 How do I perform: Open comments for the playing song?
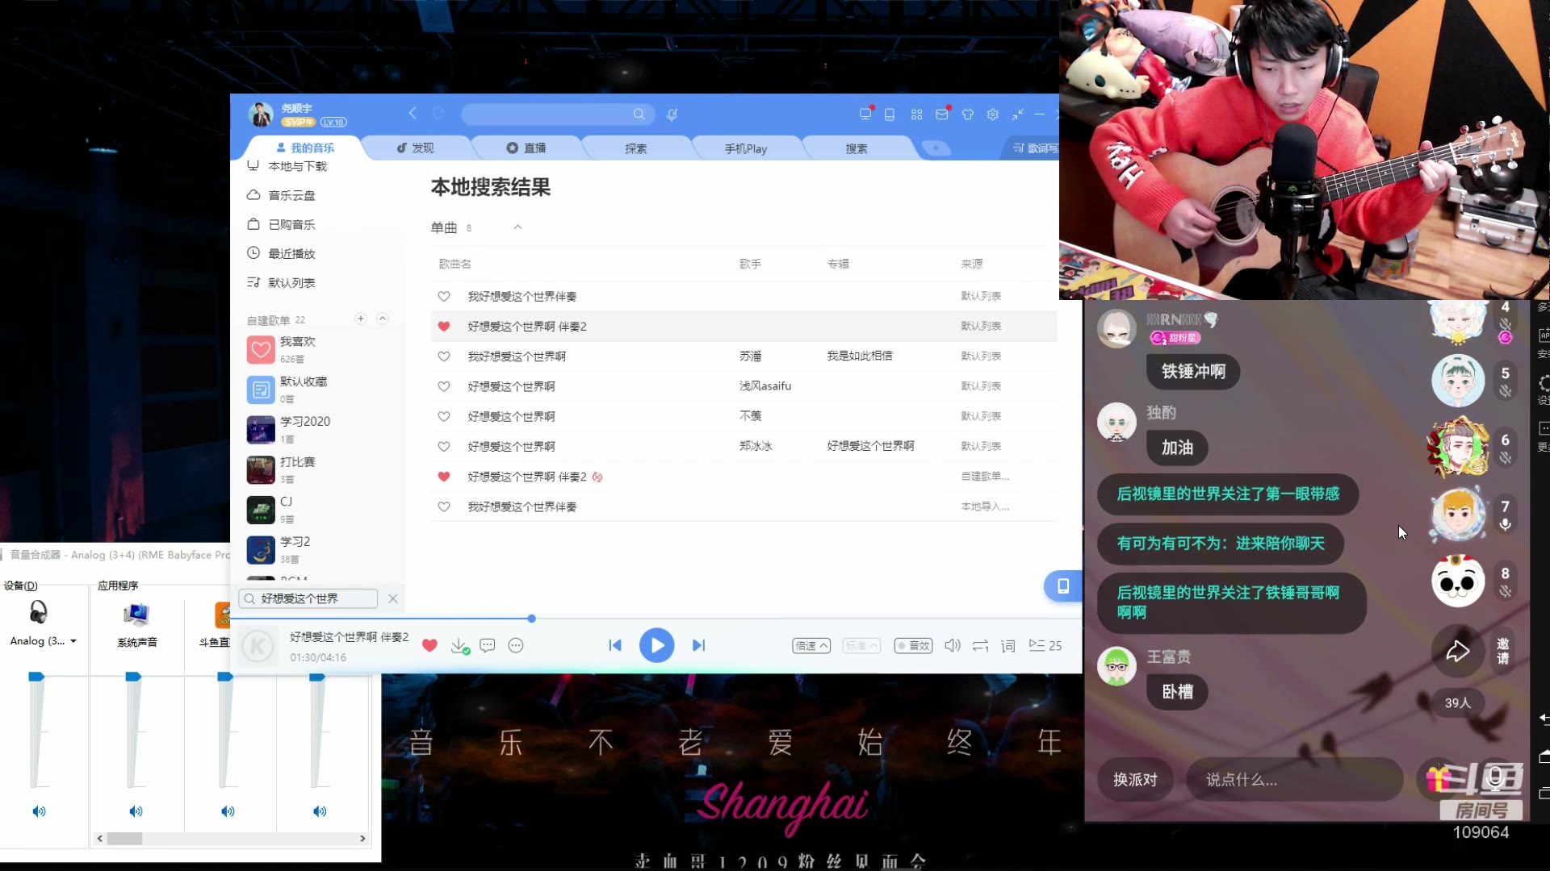click(x=488, y=645)
